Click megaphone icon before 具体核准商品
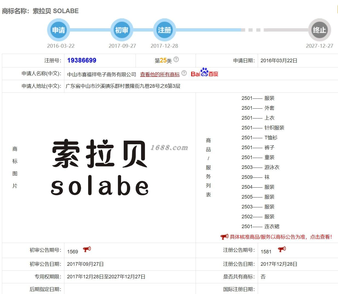Screen dimensions: 338x294 click(224, 237)
